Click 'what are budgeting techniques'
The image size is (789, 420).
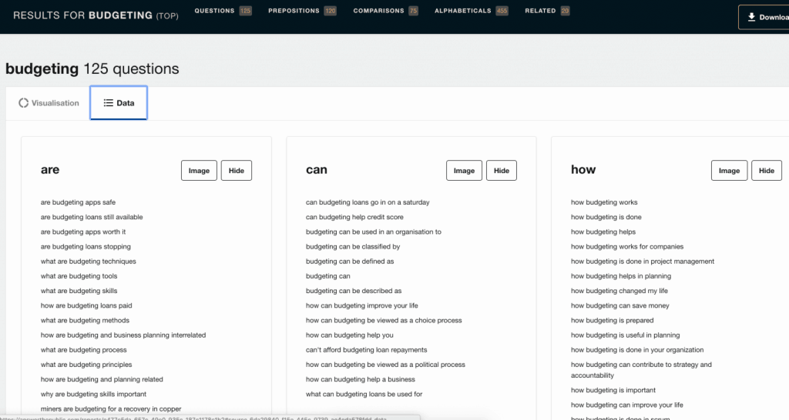point(88,262)
